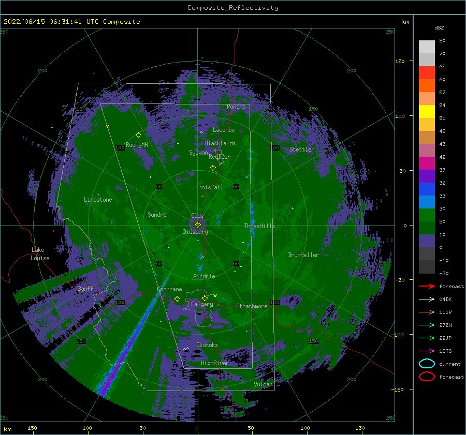Click the 80 dBZ legend value
466x435 pixels.
tap(443, 41)
